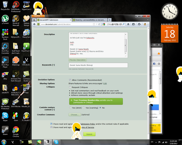Click the browser back arrow
Screen dimensions: 182x145
click(x=35, y=24)
